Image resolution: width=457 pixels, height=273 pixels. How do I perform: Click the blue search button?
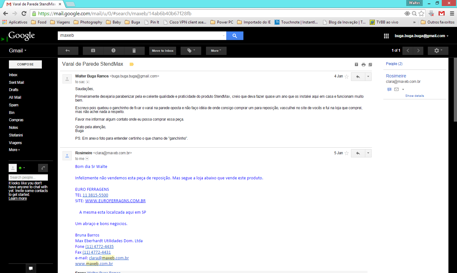[235, 36]
